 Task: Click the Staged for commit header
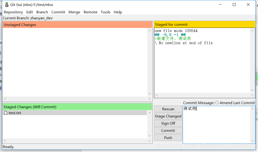coord(204,25)
